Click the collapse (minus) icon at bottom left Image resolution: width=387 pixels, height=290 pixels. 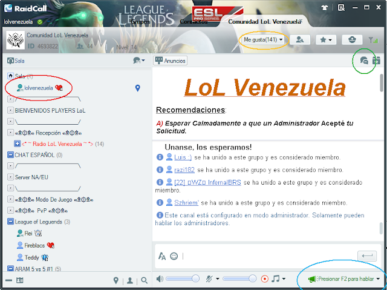tap(9, 280)
